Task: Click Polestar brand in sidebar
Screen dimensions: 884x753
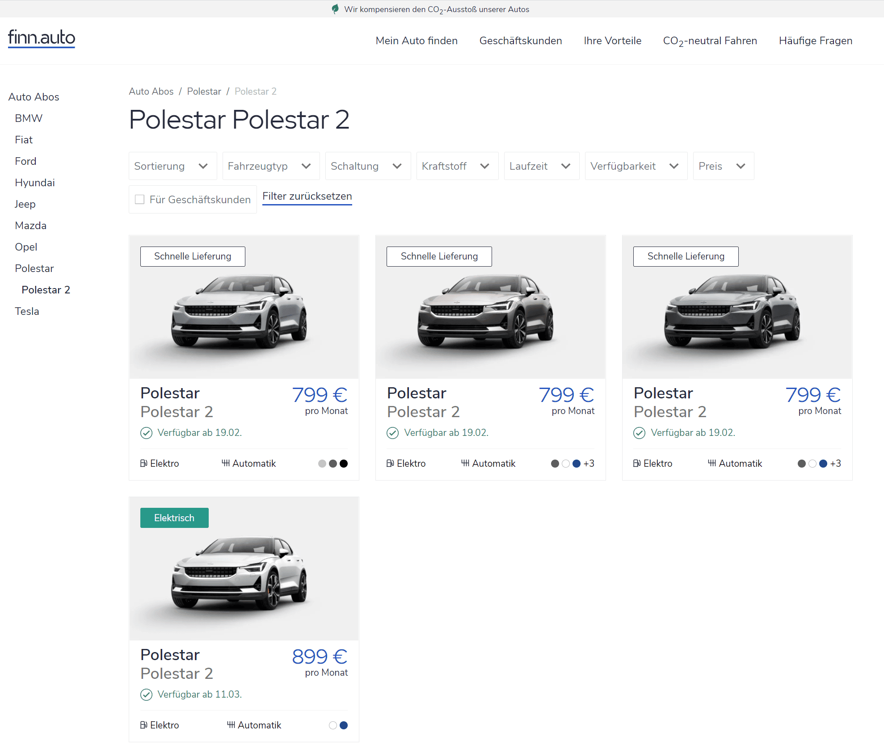Action: [34, 268]
